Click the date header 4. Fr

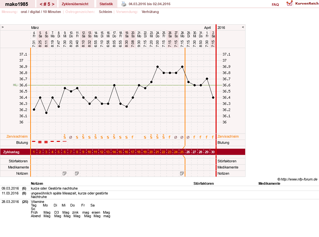pos(34,34)
